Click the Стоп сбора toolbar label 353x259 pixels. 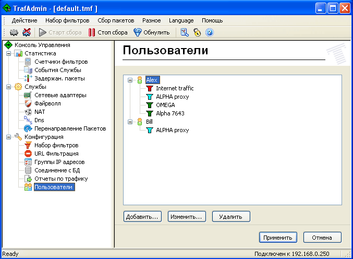(x=113, y=32)
